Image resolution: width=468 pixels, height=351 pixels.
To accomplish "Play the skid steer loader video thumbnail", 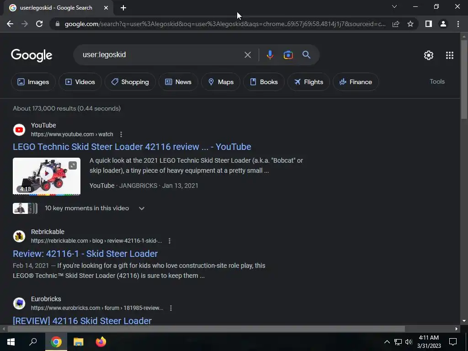I will (47, 176).
